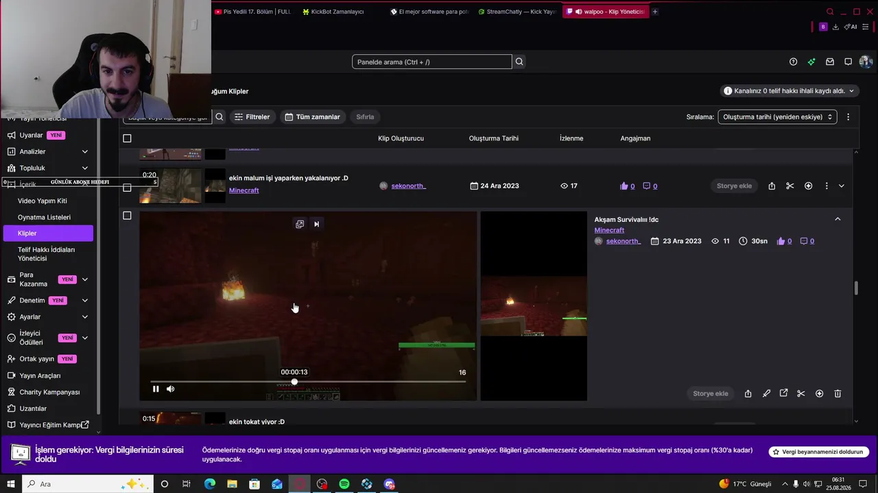Click the clip video progress bar
The width and height of the screenshot is (878, 493).
[x=308, y=382]
